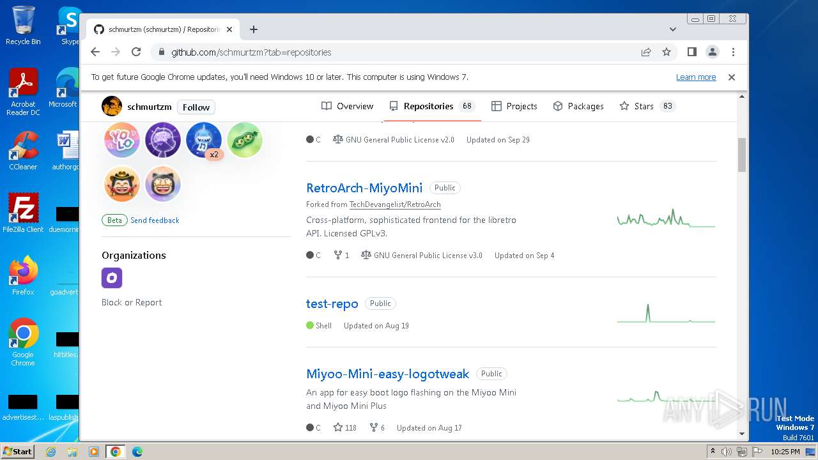Click the YOLO achievement badge
Viewport: 818px width, 460px height.
pos(121,140)
